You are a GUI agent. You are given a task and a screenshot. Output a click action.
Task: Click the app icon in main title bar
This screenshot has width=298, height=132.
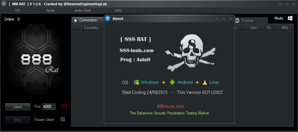click(x=4, y=4)
